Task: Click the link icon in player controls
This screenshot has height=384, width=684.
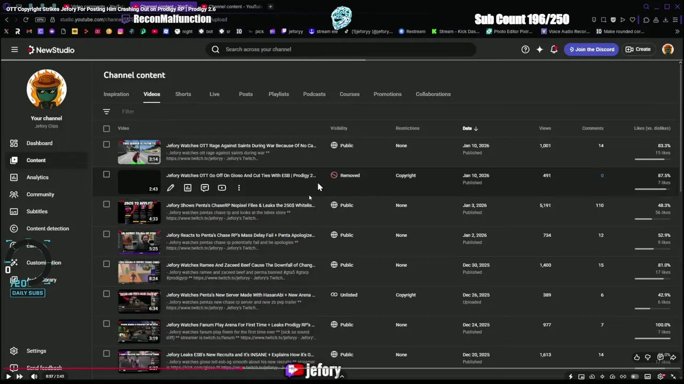Action: tap(623, 377)
